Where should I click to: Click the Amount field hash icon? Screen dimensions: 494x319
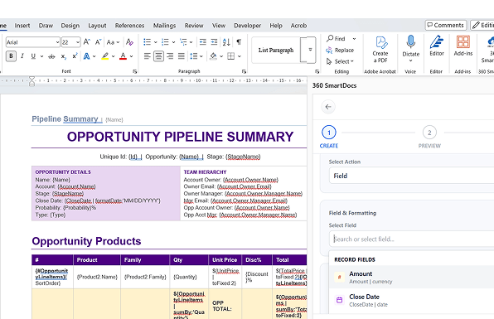(339, 277)
